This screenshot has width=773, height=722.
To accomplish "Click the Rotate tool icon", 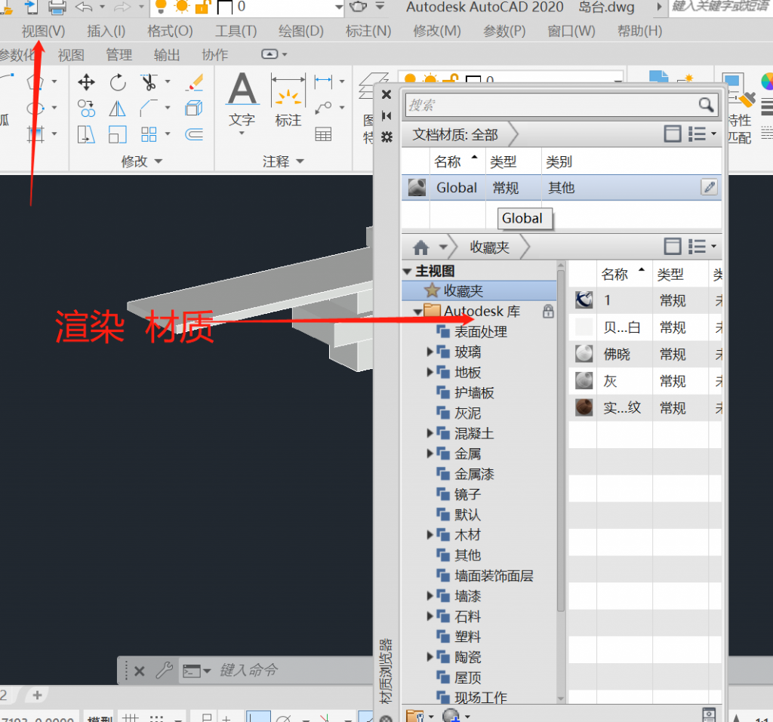I will (118, 82).
